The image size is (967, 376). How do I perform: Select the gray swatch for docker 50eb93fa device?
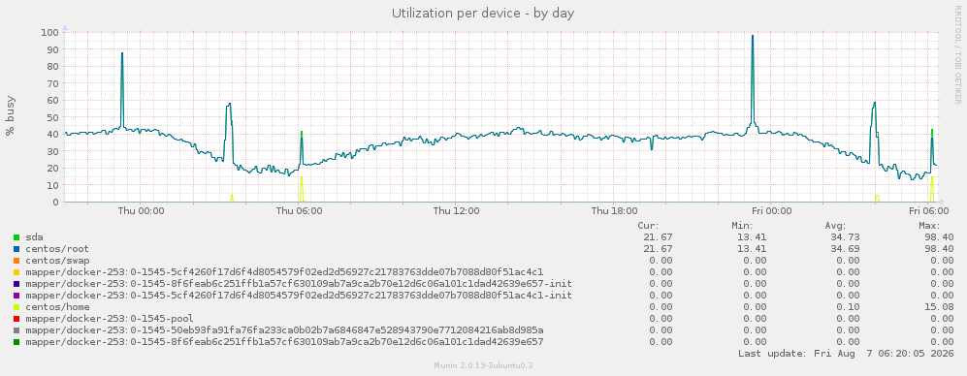coord(16,330)
